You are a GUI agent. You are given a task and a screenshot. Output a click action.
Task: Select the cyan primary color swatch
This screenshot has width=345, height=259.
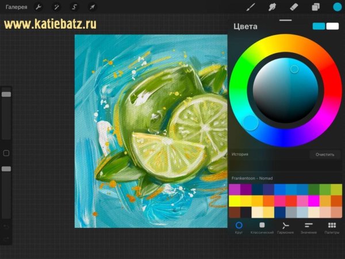(319, 26)
